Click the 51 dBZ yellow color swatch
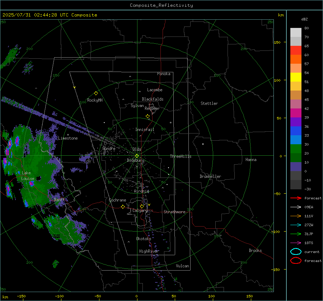 [296, 77]
